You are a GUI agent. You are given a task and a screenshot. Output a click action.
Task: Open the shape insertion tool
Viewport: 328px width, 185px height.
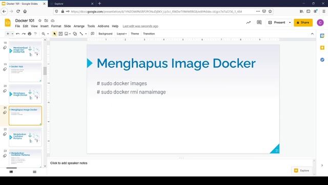(75, 34)
